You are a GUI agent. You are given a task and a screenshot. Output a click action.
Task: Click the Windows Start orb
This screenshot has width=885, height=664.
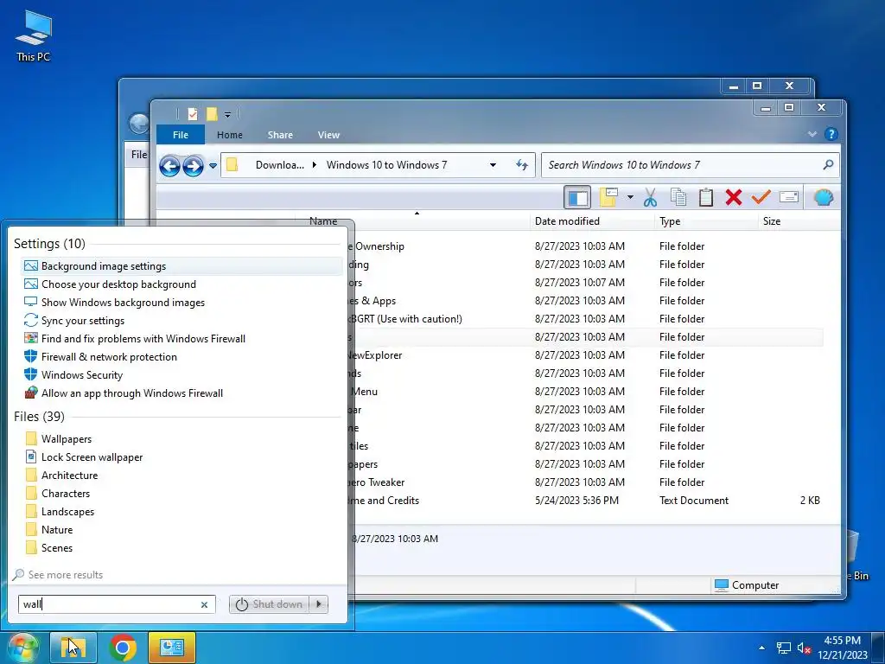[23, 648]
